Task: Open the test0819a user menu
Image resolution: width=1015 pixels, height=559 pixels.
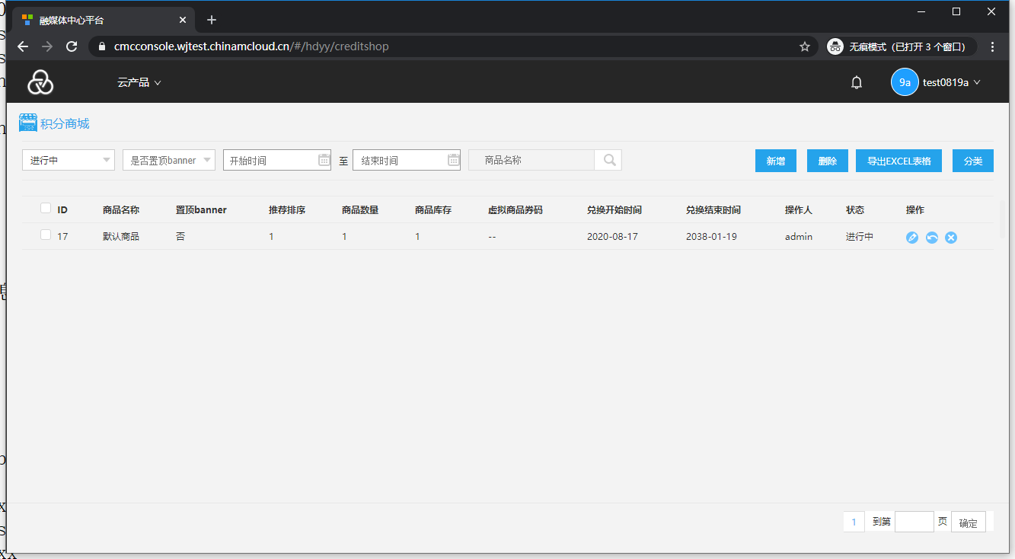Action: [936, 82]
